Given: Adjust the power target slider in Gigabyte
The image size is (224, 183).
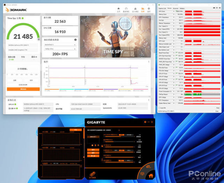Looking at the screenshot, I should (x=119, y=157).
